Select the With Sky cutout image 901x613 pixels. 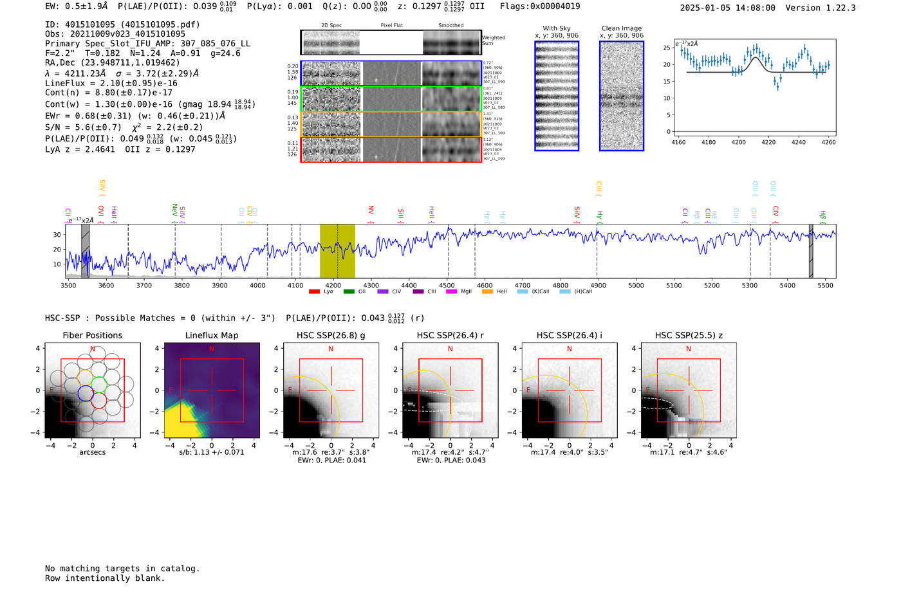[x=557, y=96]
